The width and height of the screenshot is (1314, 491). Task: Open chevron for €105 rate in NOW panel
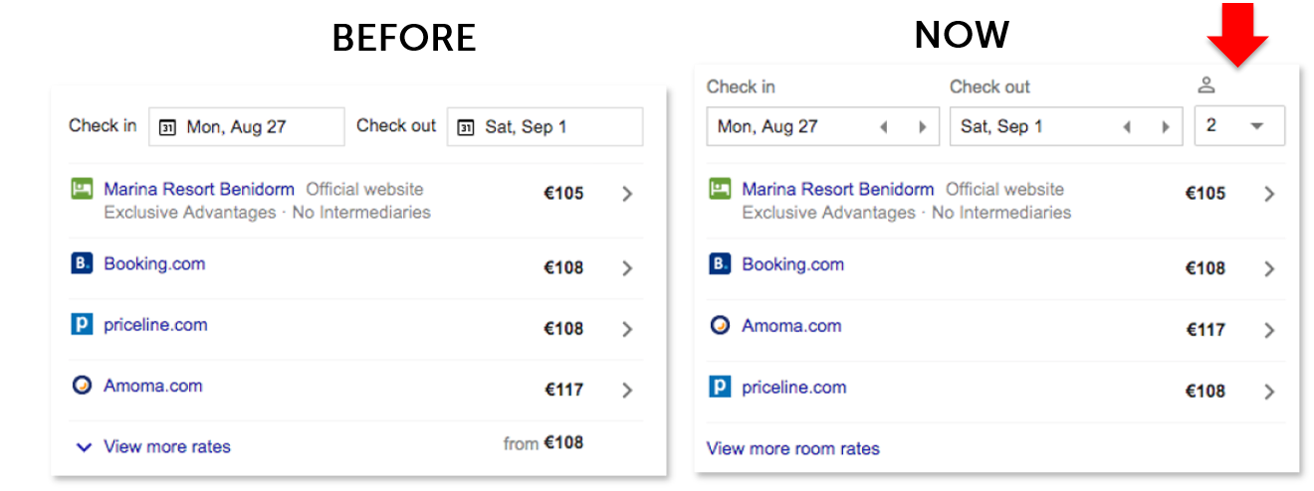point(1269,194)
